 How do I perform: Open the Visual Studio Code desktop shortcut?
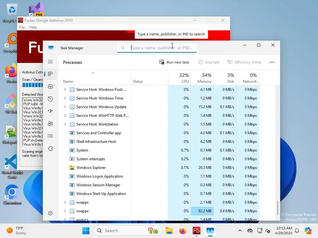[12, 166]
